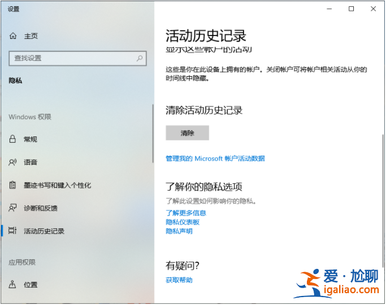Click the 获取帮助 link

click(179, 280)
